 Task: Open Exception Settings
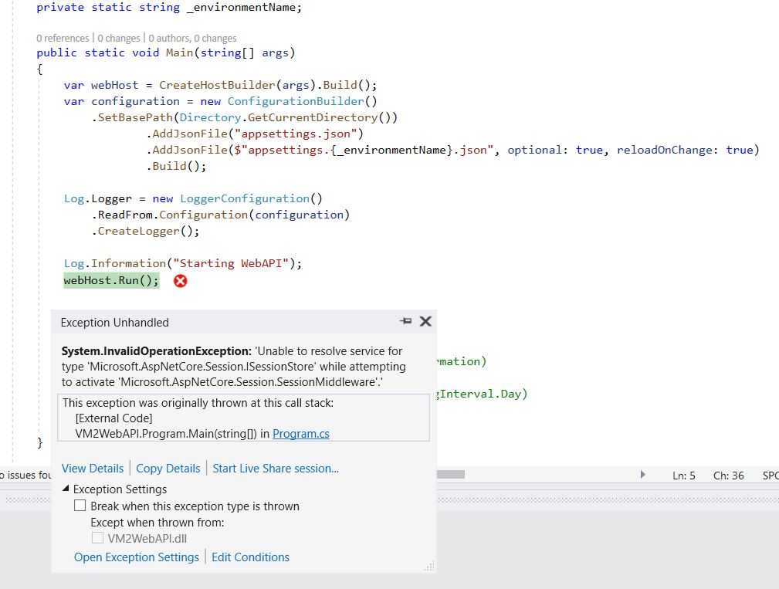click(136, 557)
